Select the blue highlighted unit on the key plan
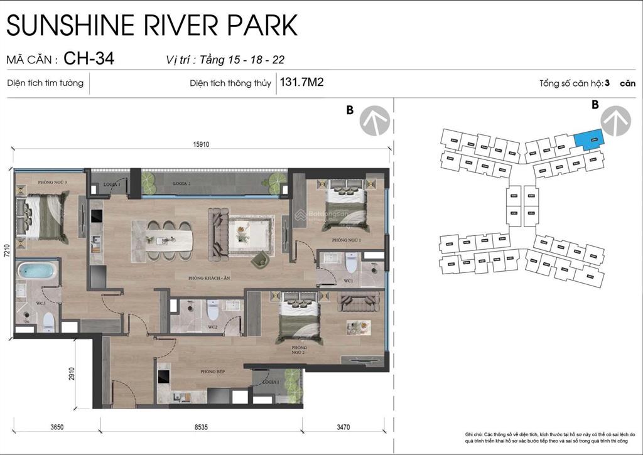This screenshot has width=643, height=455. [x=590, y=139]
